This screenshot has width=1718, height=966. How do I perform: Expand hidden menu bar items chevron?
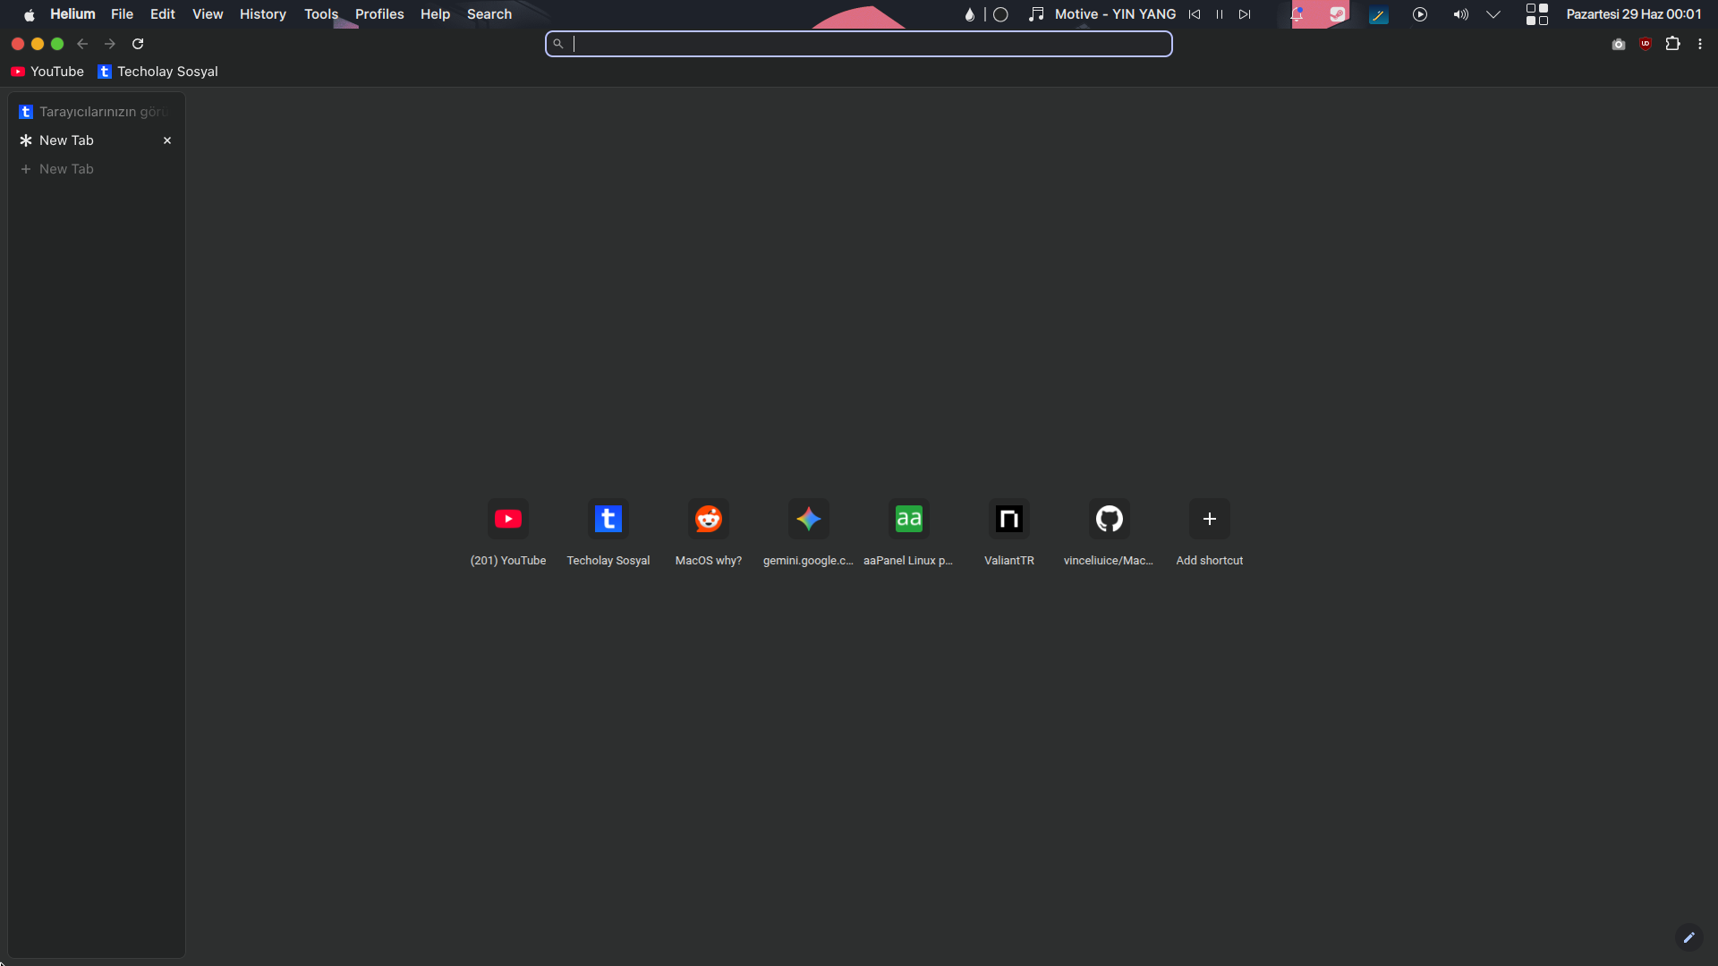pyautogui.click(x=1493, y=14)
